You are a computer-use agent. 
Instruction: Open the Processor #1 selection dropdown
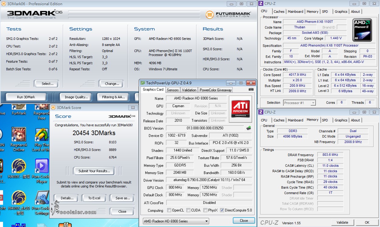299,103
